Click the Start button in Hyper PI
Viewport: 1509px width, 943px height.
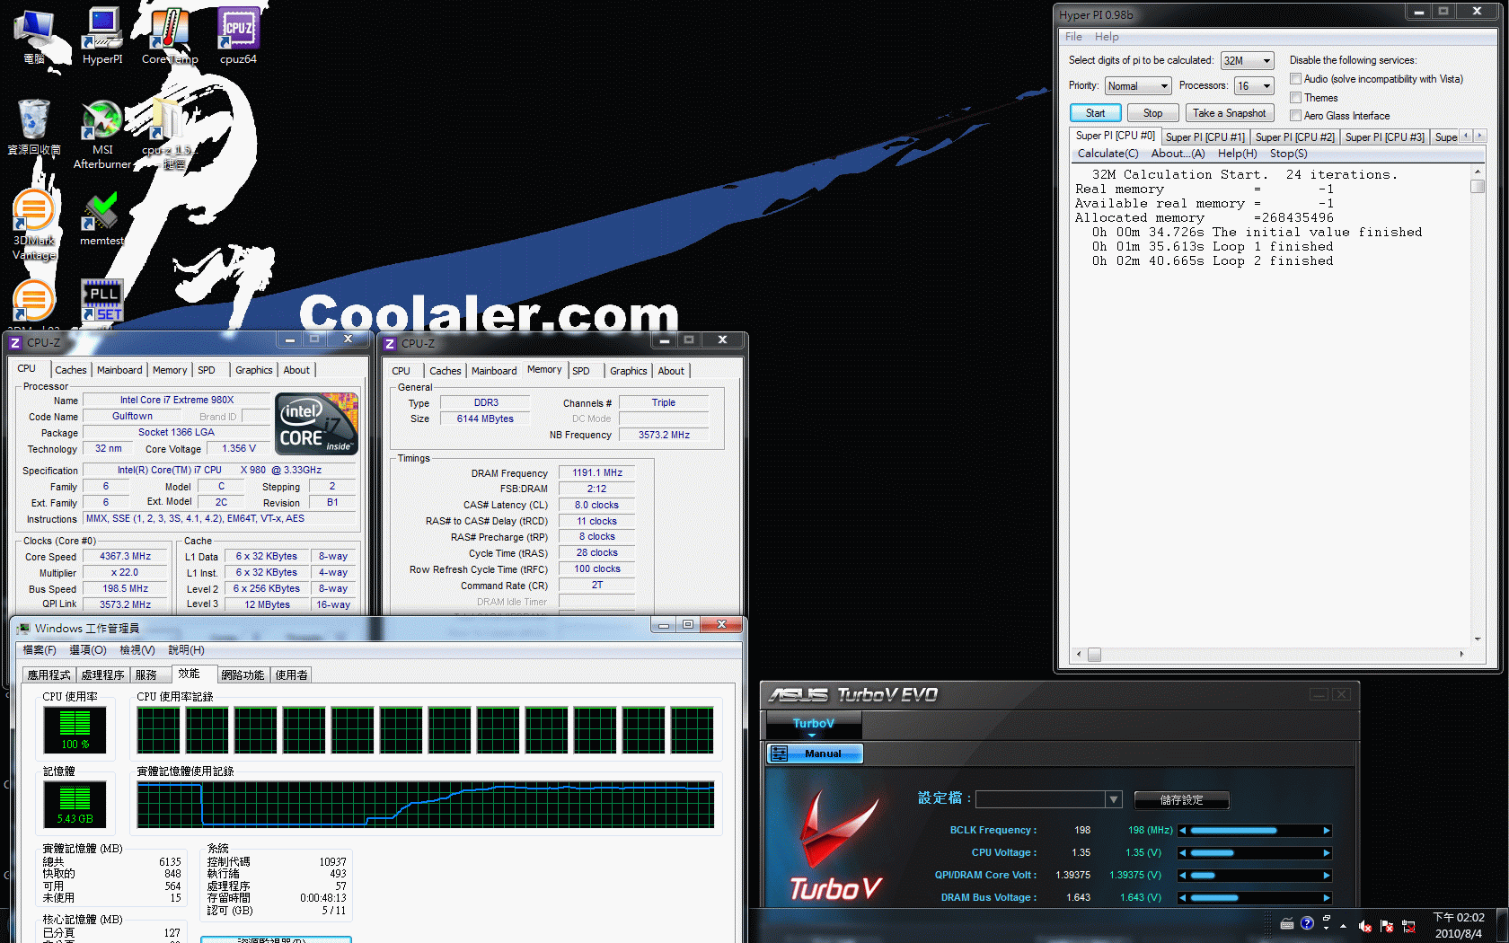click(x=1095, y=113)
